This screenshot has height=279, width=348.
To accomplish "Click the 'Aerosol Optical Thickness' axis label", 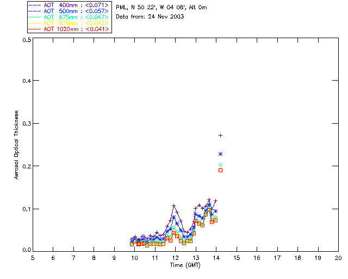I will click(x=16, y=145).
